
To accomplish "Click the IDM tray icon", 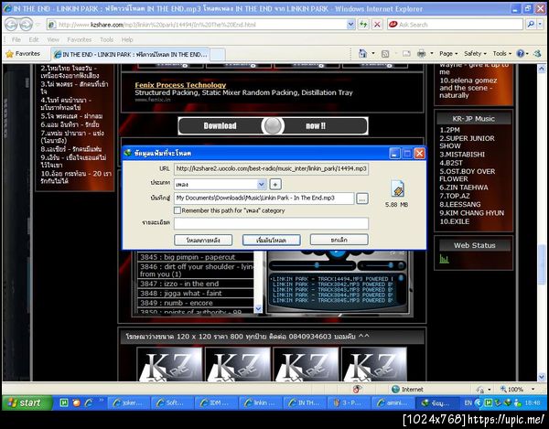I will (x=509, y=402).
